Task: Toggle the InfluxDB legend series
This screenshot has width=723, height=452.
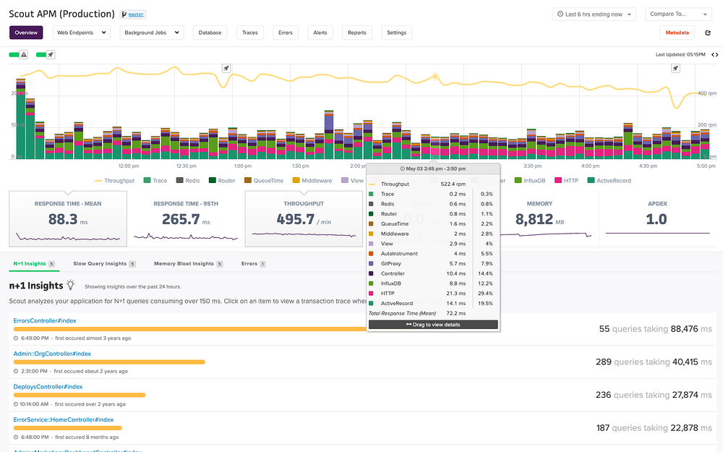Action: (530, 181)
